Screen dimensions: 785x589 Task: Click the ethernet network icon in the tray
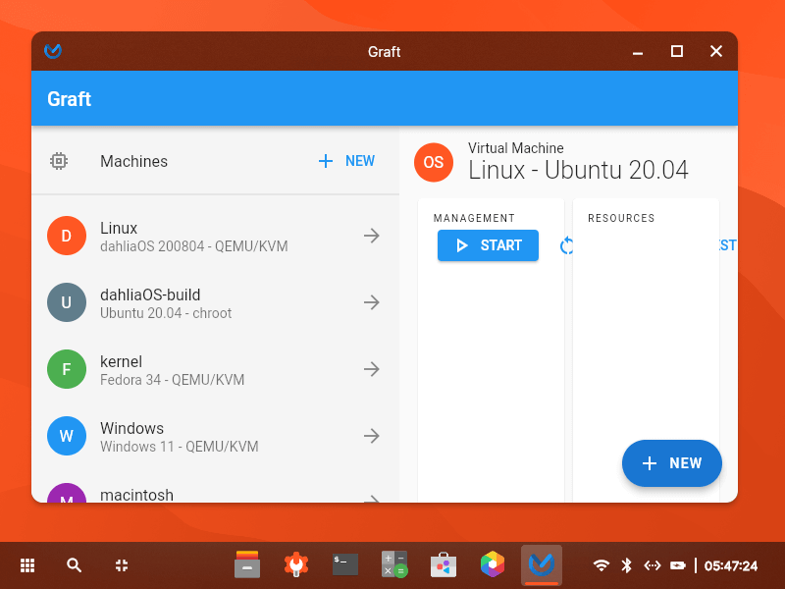click(x=653, y=565)
